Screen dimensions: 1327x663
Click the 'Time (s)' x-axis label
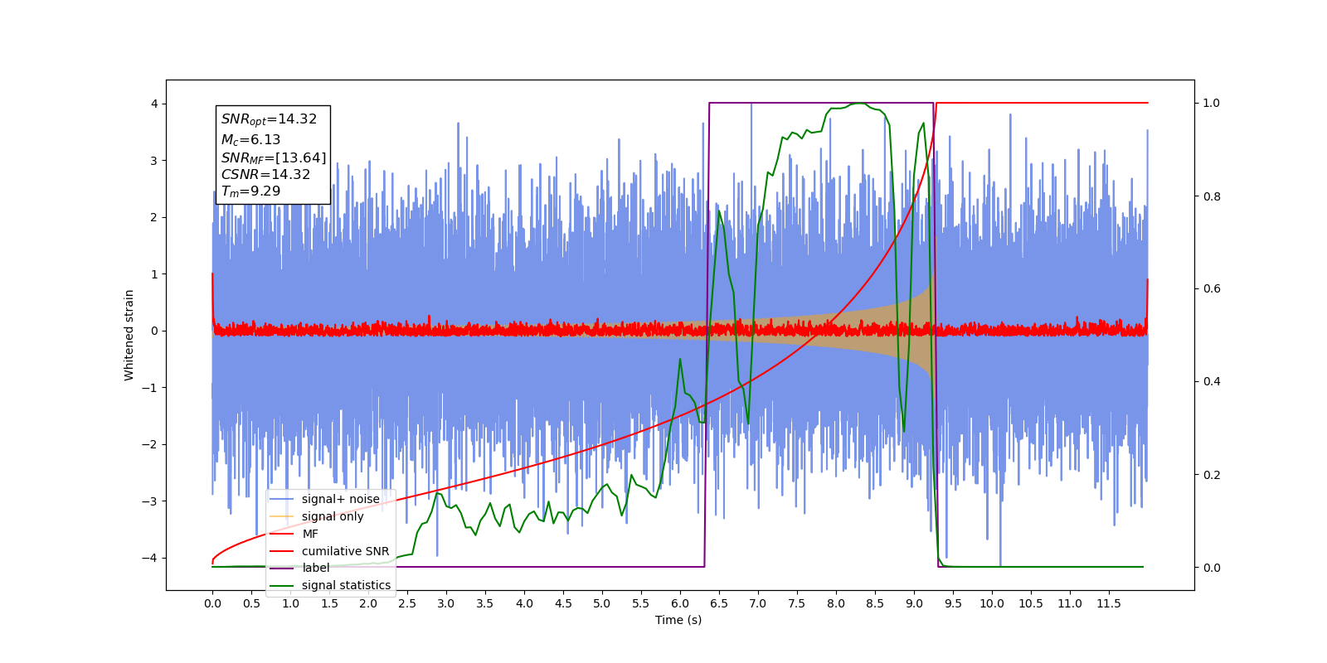(x=678, y=620)
